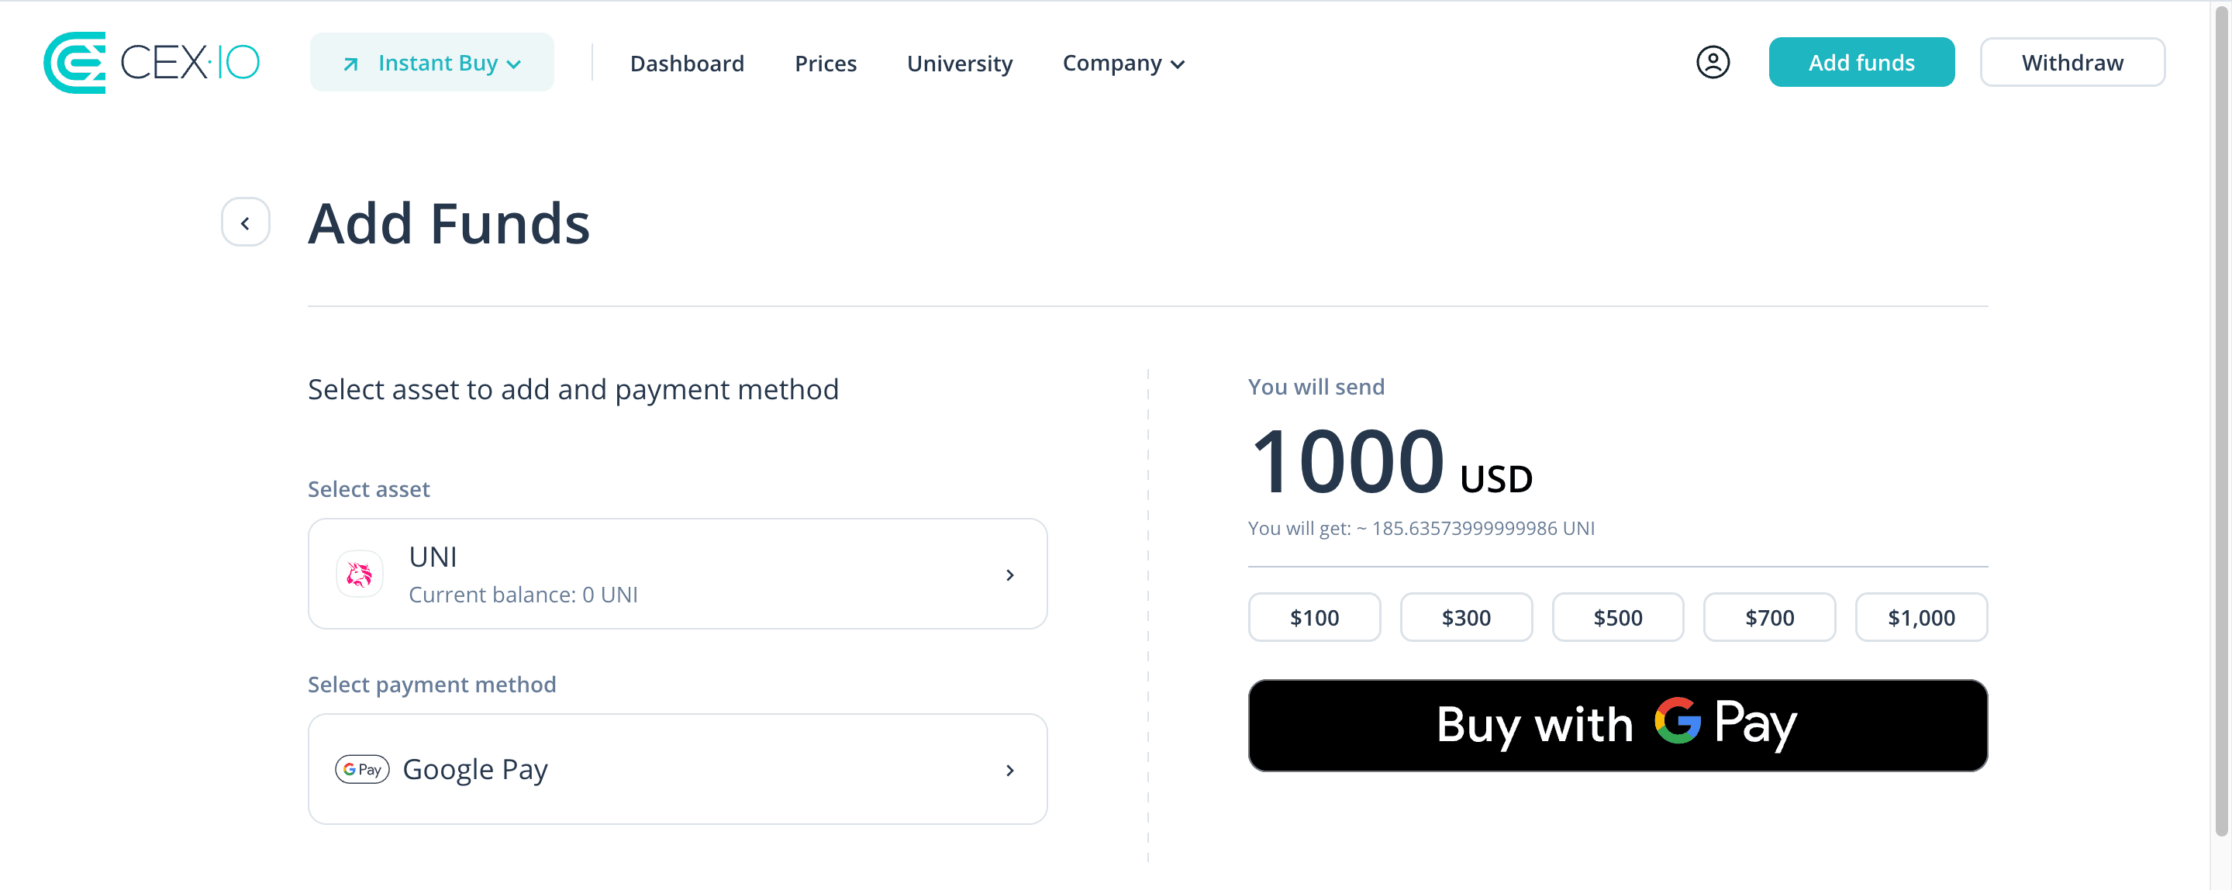Open the Dashboard menu item
Image resolution: width=2232 pixels, height=890 pixels.
pyautogui.click(x=687, y=64)
